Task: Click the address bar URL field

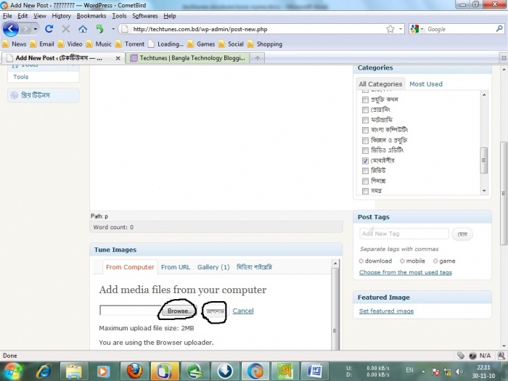Action: [x=259, y=29]
